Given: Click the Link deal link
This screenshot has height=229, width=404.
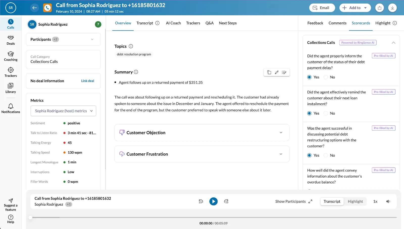Looking at the screenshot, I should point(88,81).
